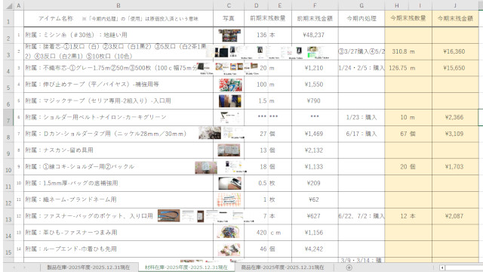This screenshot has height=272, width=483.
Task: Click the 今期末残金額 header cell
Action: pos(455,18)
